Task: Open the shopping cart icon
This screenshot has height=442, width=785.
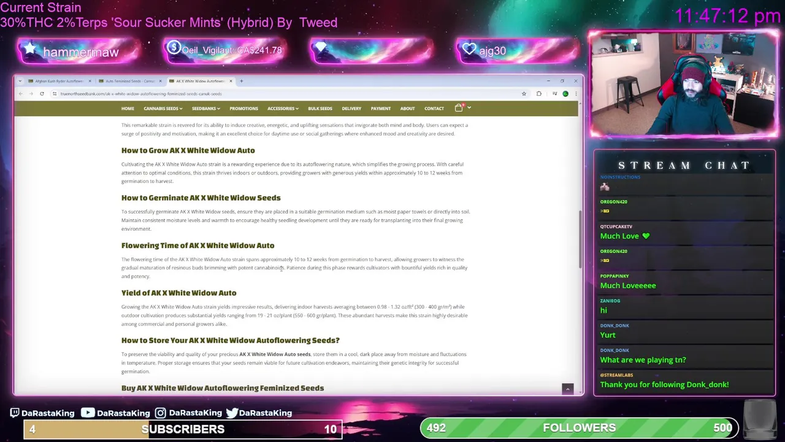Action: click(x=459, y=108)
